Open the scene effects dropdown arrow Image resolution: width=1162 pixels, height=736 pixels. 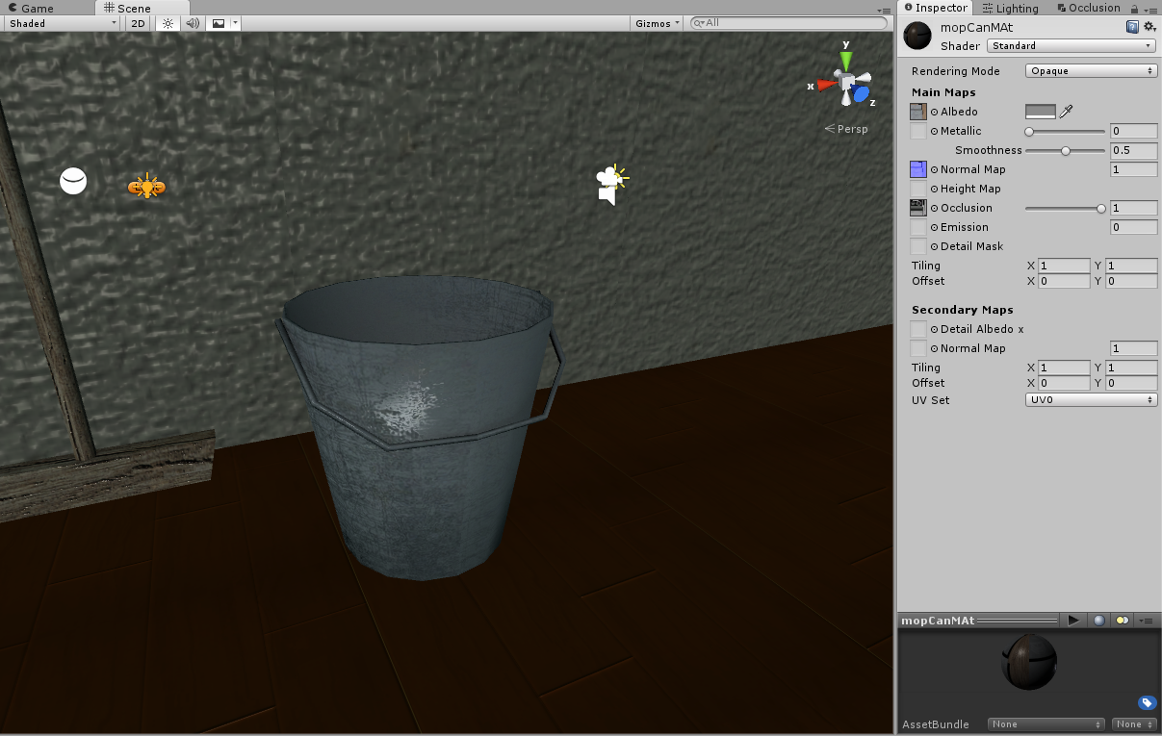[x=236, y=23]
